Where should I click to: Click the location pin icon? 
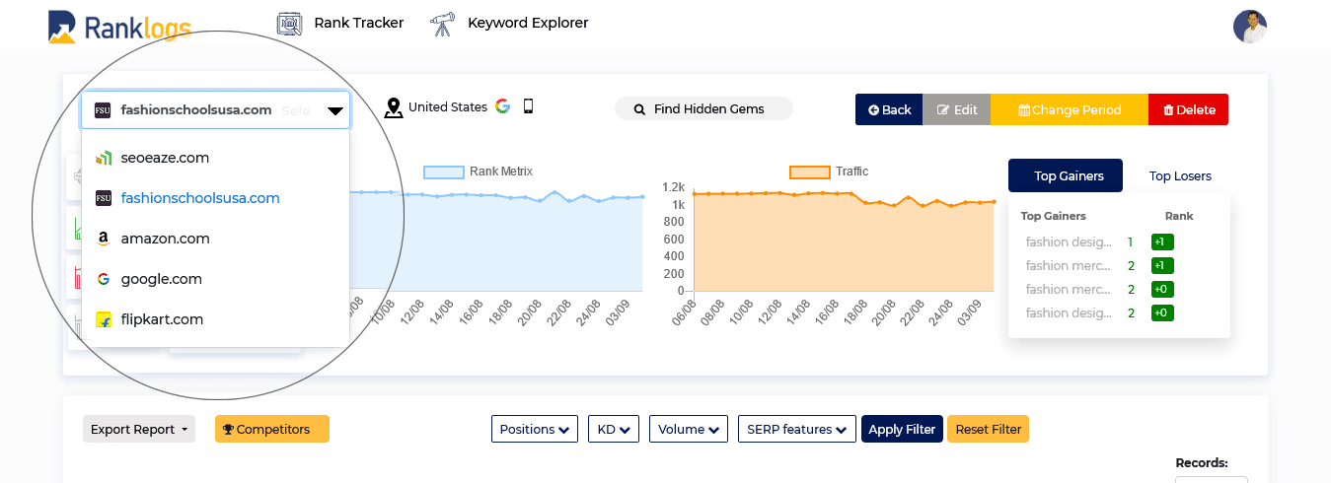click(394, 107)
